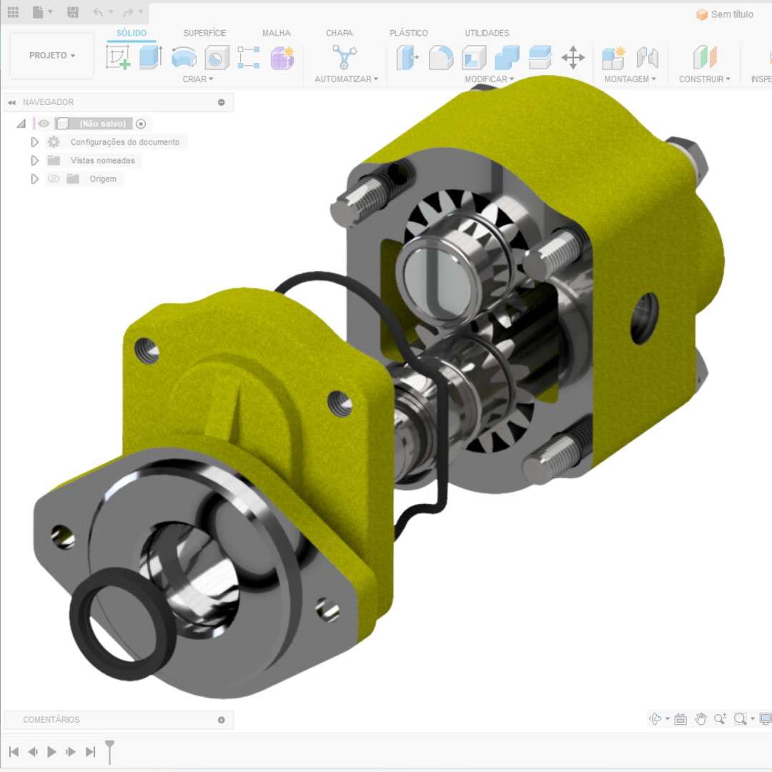Open the CONSTRUIR menu
Viewport: 772px width, 772px height.
(704, 79)
